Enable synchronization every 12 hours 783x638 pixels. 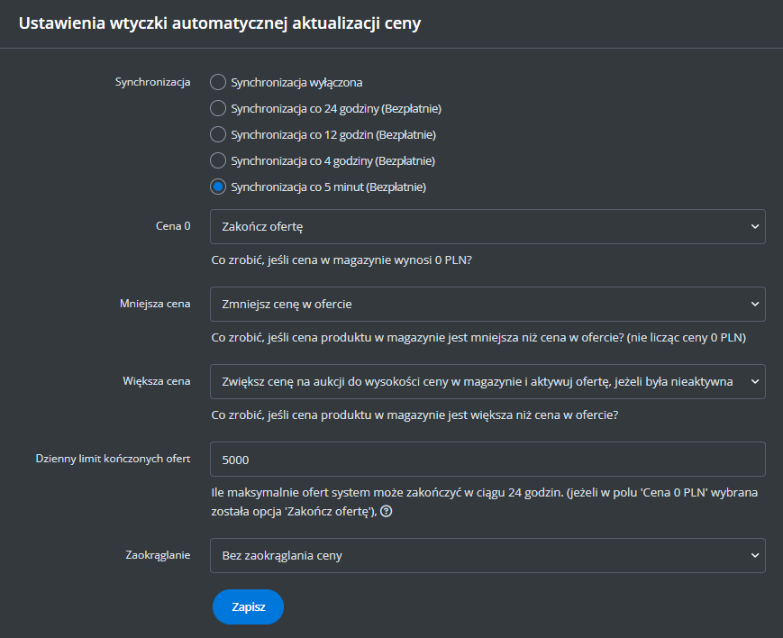[217, 135]
